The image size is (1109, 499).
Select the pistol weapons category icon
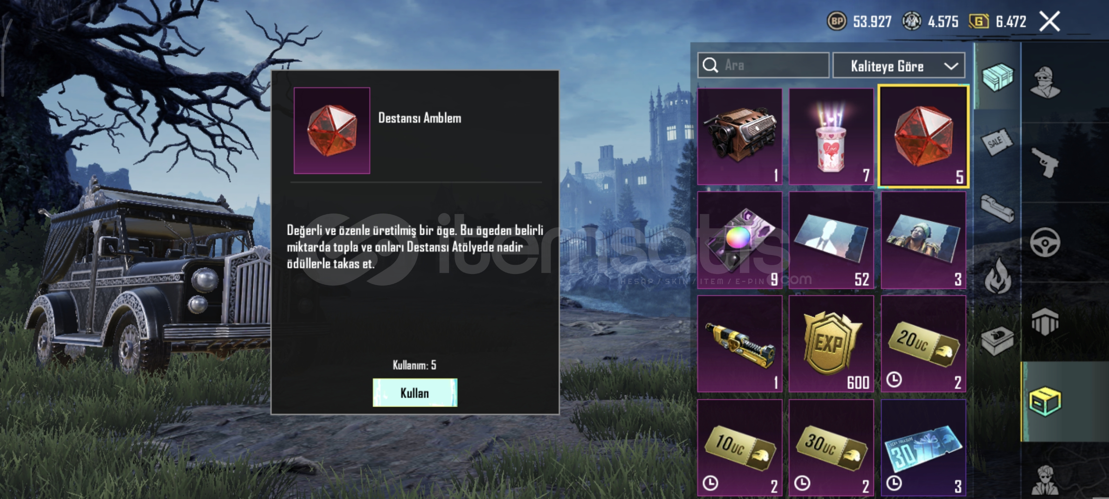(x=1044, y=162)
